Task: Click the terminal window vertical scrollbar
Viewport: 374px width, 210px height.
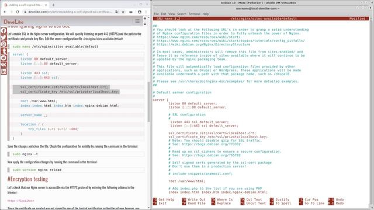Action: [x=371, y=112]
